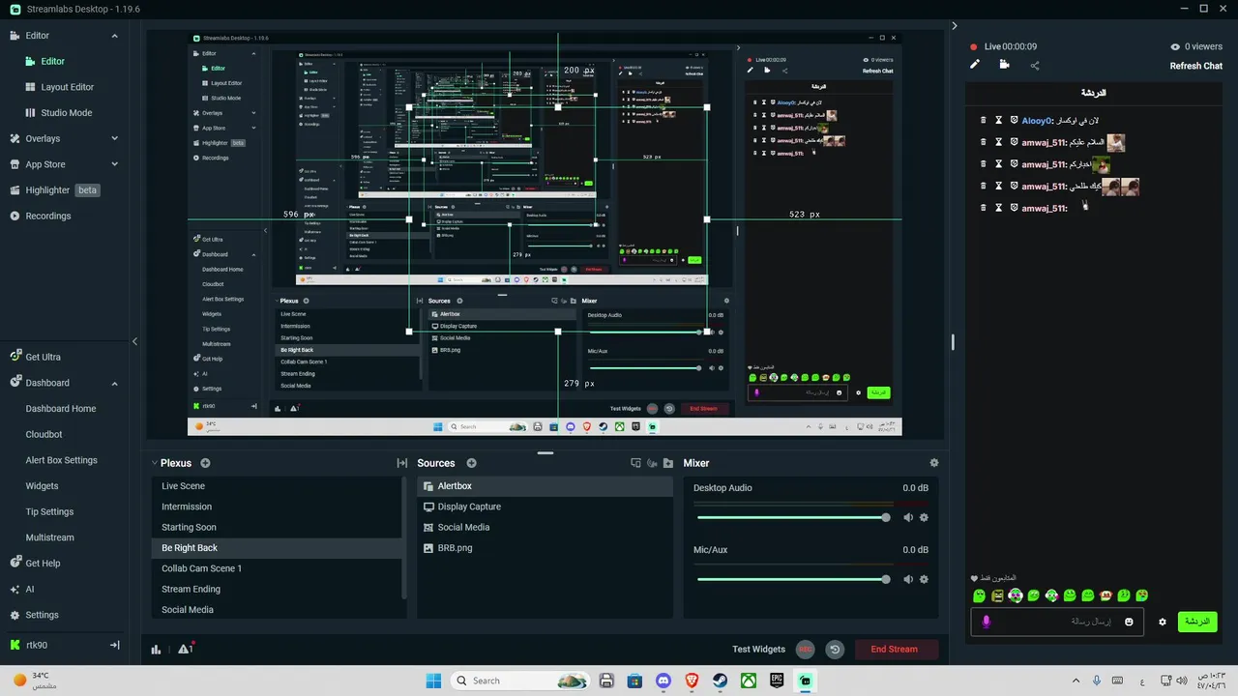Mute Mic/Aux speaker icon

tap(908, 579)
